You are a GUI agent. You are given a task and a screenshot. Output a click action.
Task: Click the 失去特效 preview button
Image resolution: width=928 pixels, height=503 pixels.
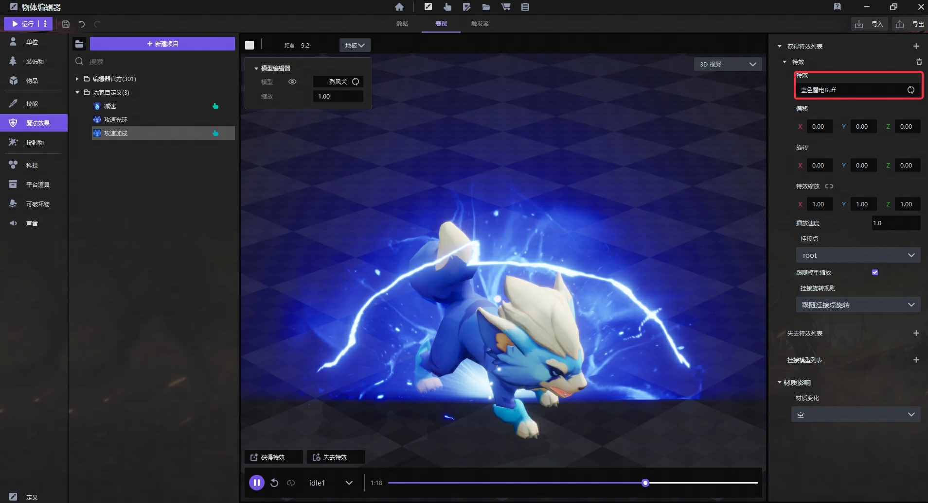[x=336, y=457]
